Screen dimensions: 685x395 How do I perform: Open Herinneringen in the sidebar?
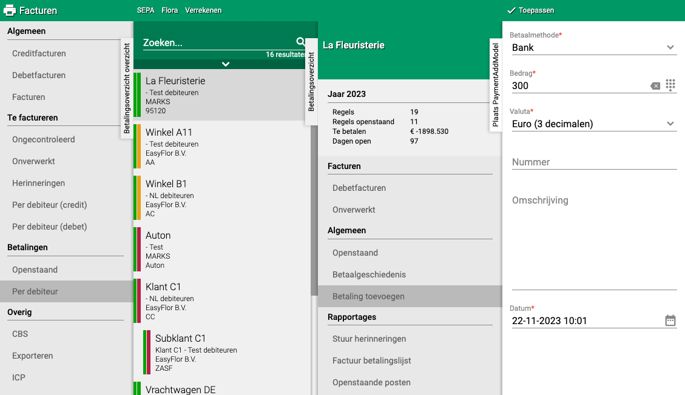pyautogui.click(x=66, y=183)
